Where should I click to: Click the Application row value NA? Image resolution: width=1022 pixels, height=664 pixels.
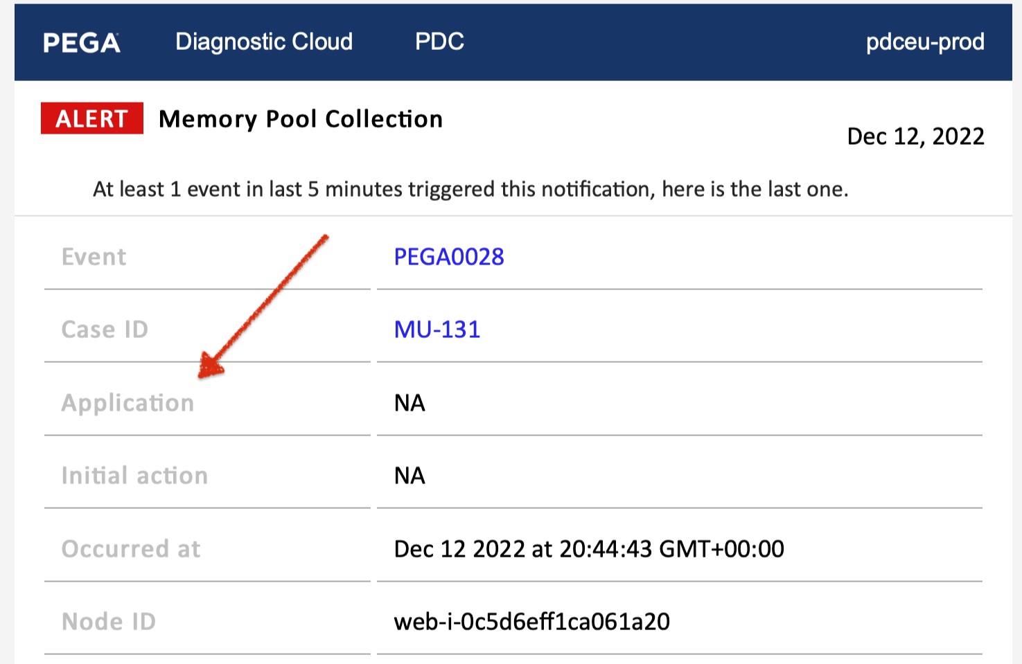409,402
